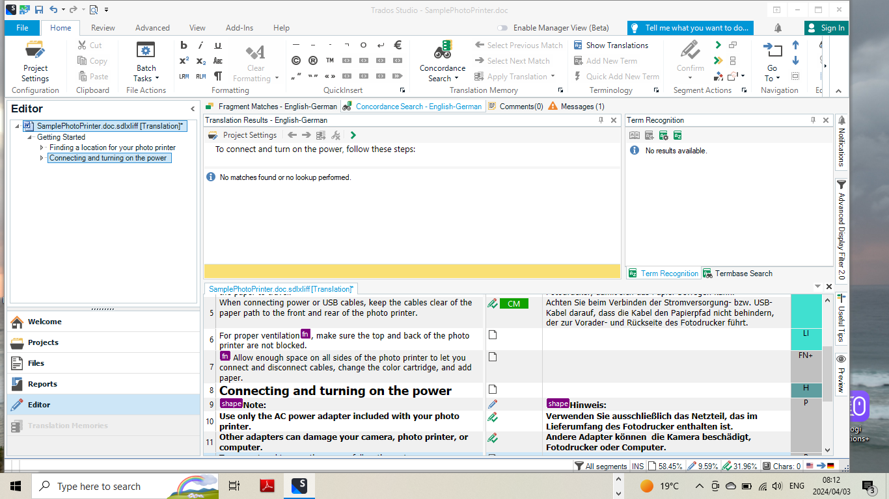Open the Batch Tasks menu
The width and height of the screenshot is (889, 499).
coord(146,61)
